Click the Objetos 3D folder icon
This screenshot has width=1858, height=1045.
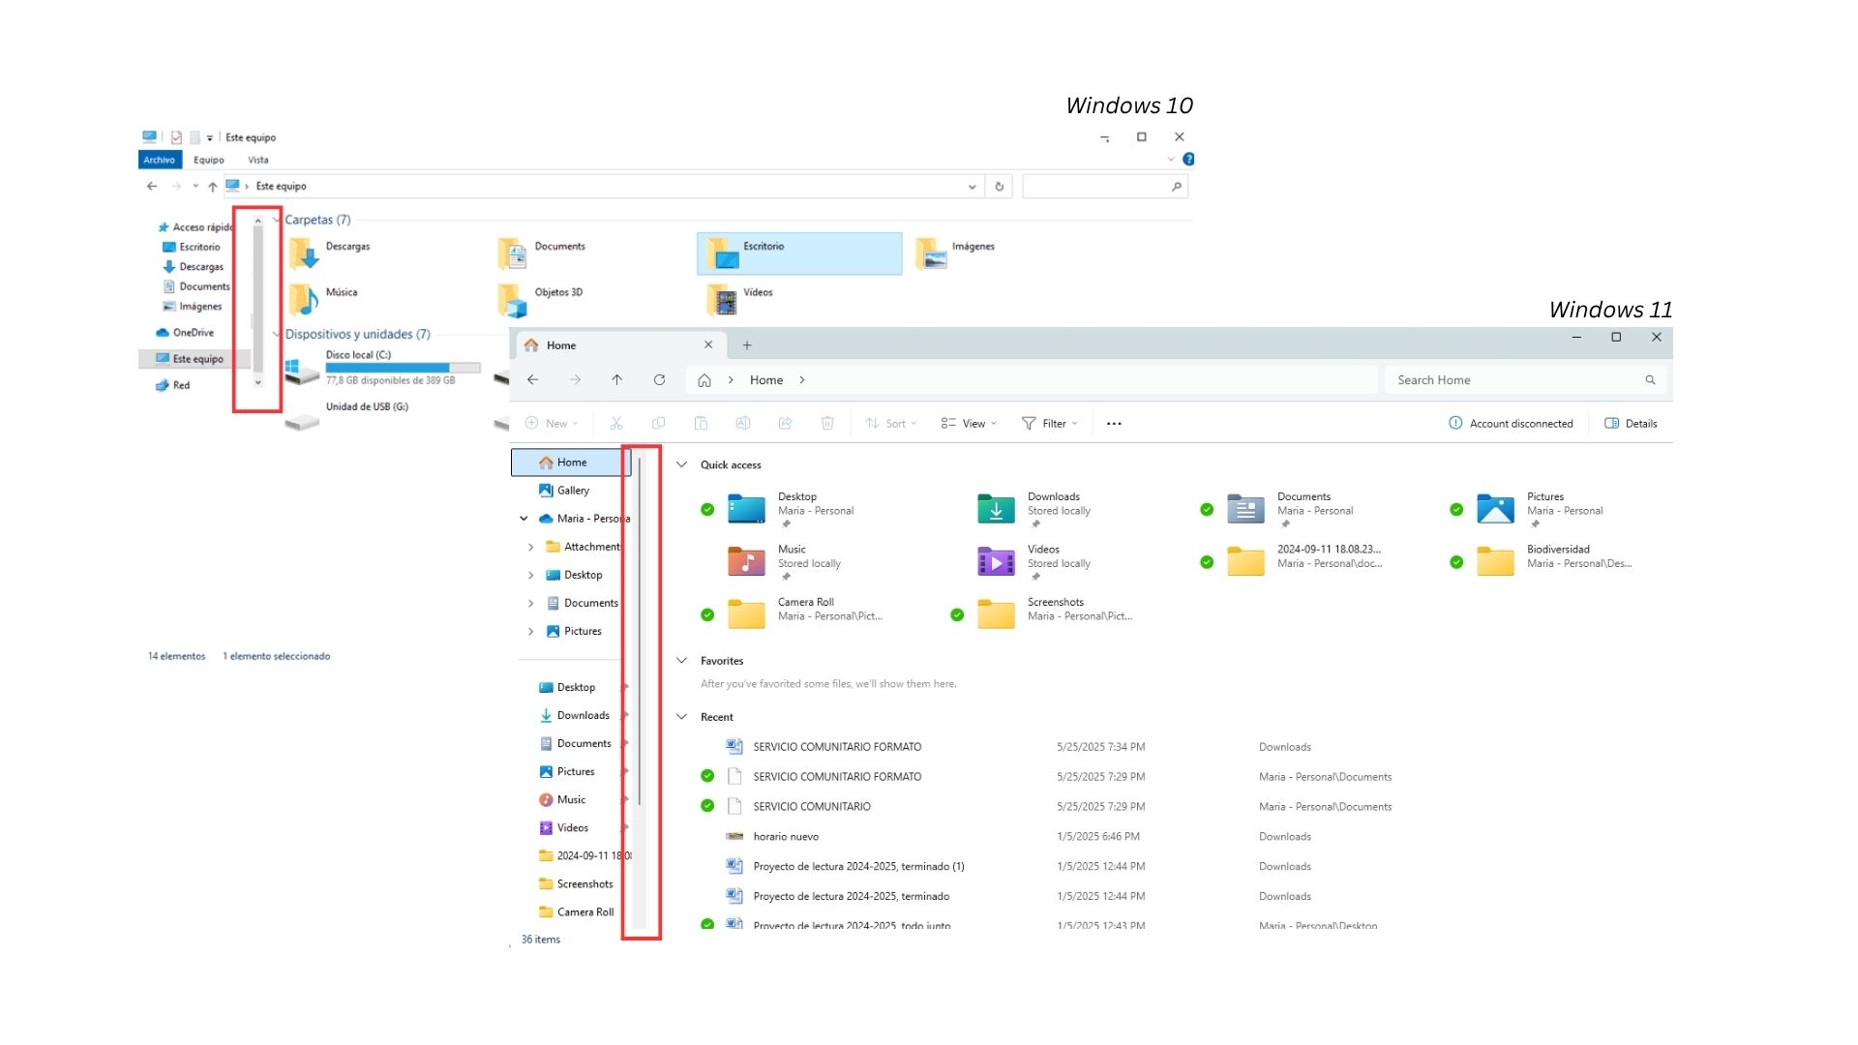pyautogui.click(x=513, y=300)
